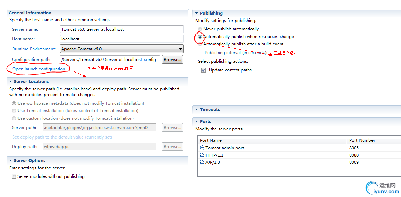Collapse the Server Locations section

click(x=11, y=81)
